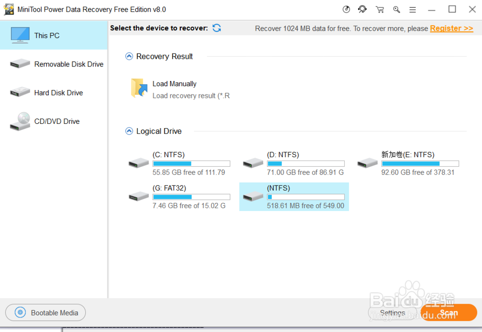
Task: Open Settings at bottom right
Action: click(392, 313)
